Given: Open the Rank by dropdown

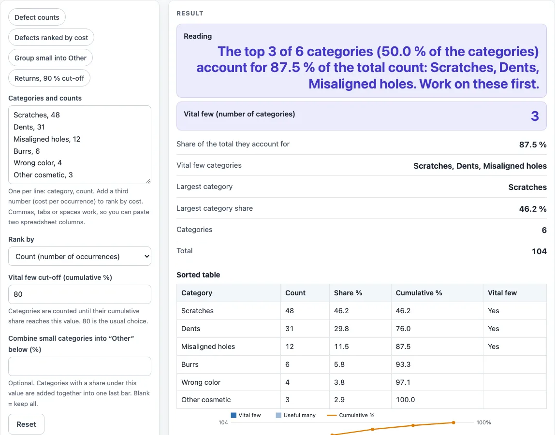Looking at the screenshot, I should [80, 256].
